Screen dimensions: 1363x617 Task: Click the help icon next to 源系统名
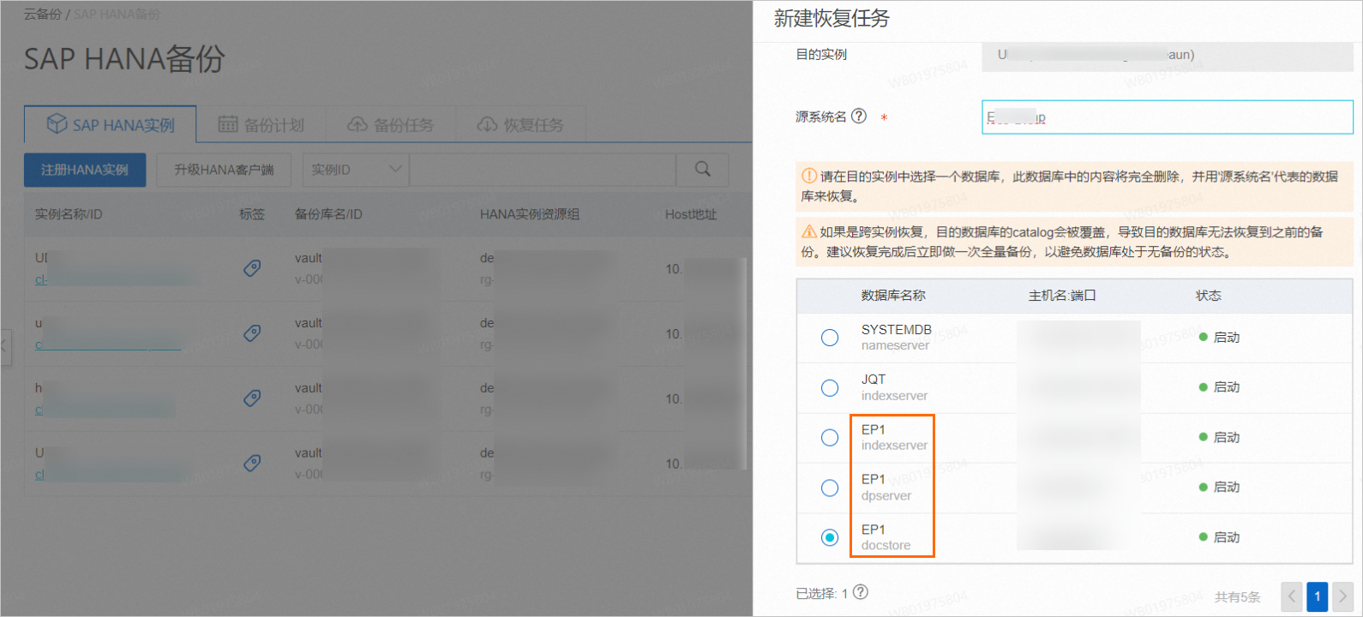[859, 116]
